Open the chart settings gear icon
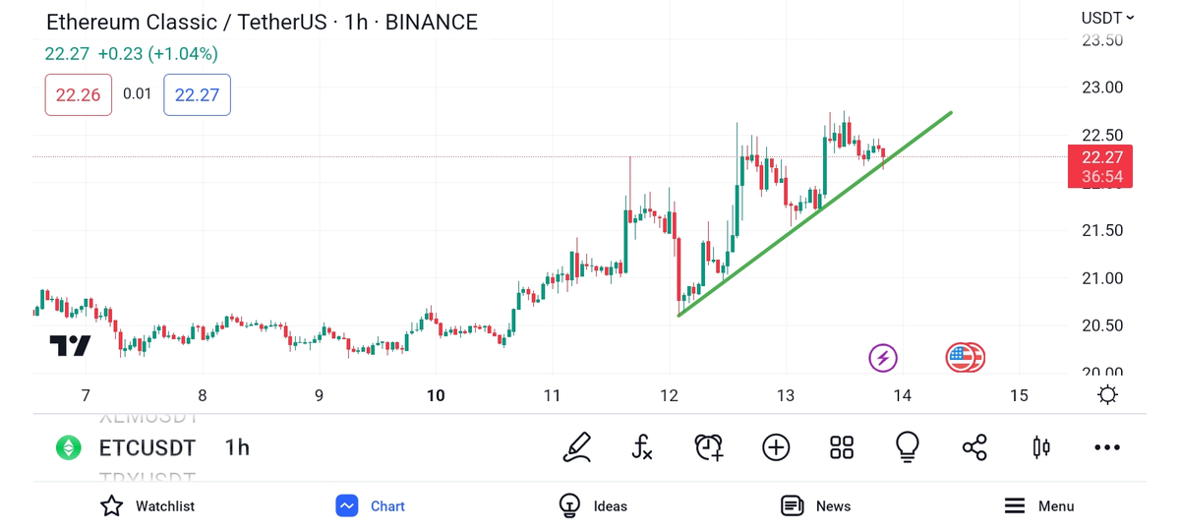This screenshot has height=531, width=1180. coord(1107,395)
